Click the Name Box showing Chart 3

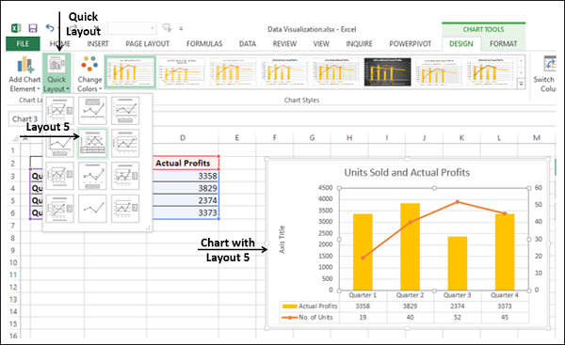click(x=25, y=118)
